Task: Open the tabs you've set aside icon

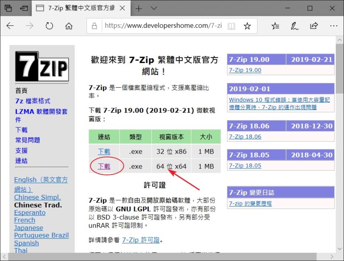Action: click(8, 8)
